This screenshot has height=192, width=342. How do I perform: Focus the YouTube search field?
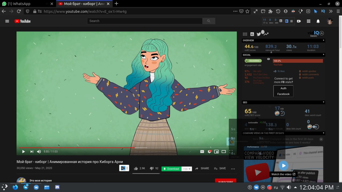pyautogui.click(x=145, y=21)
